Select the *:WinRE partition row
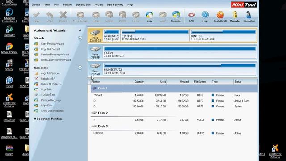286x161 pixels. point(174,95)
